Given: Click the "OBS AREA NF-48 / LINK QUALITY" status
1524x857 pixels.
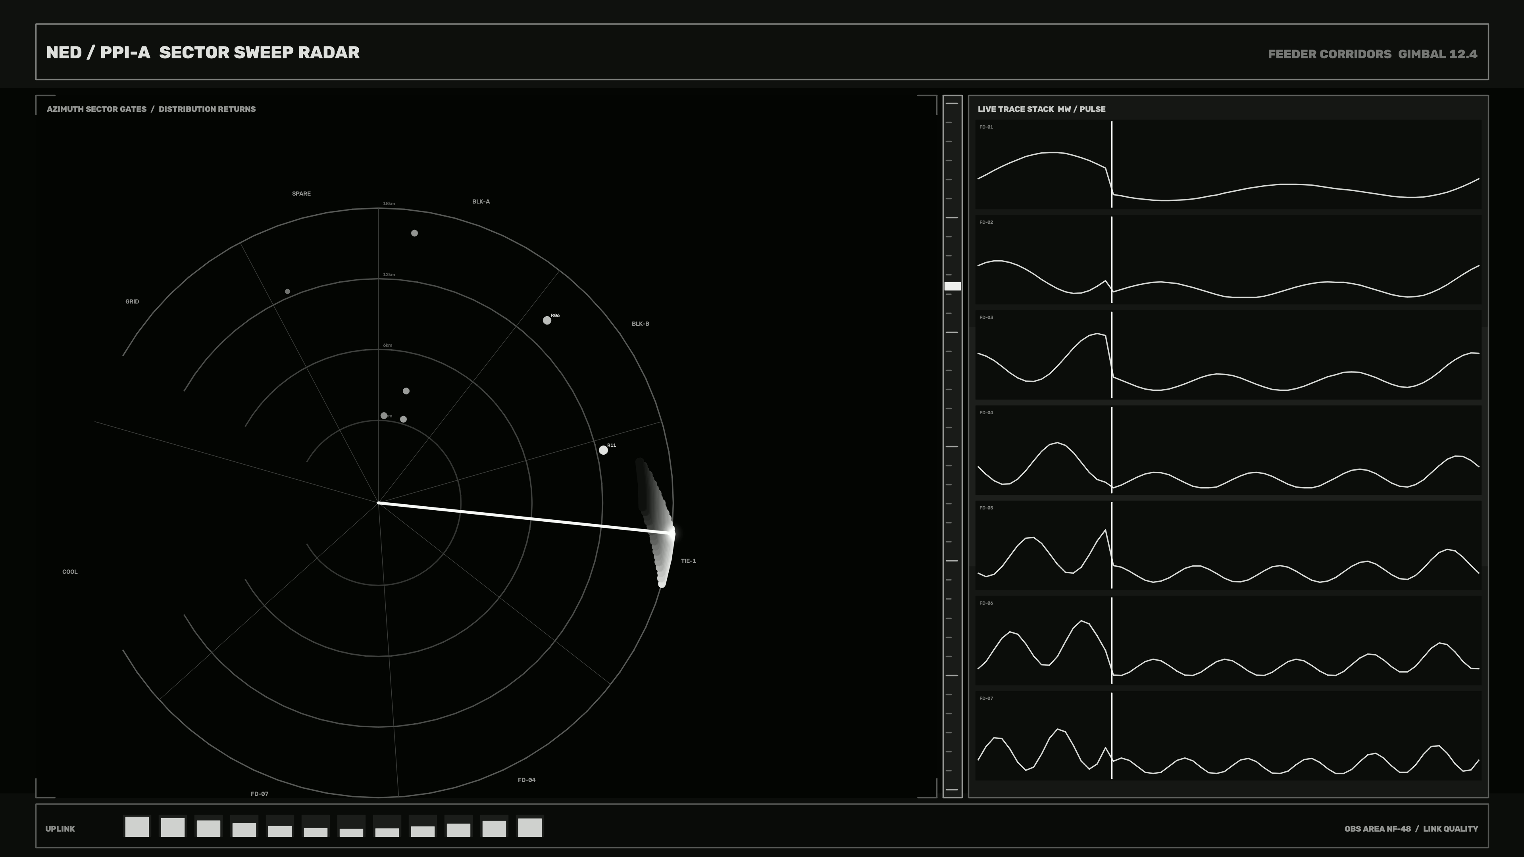Looking at the screenshot, I should coord(1411,829).
